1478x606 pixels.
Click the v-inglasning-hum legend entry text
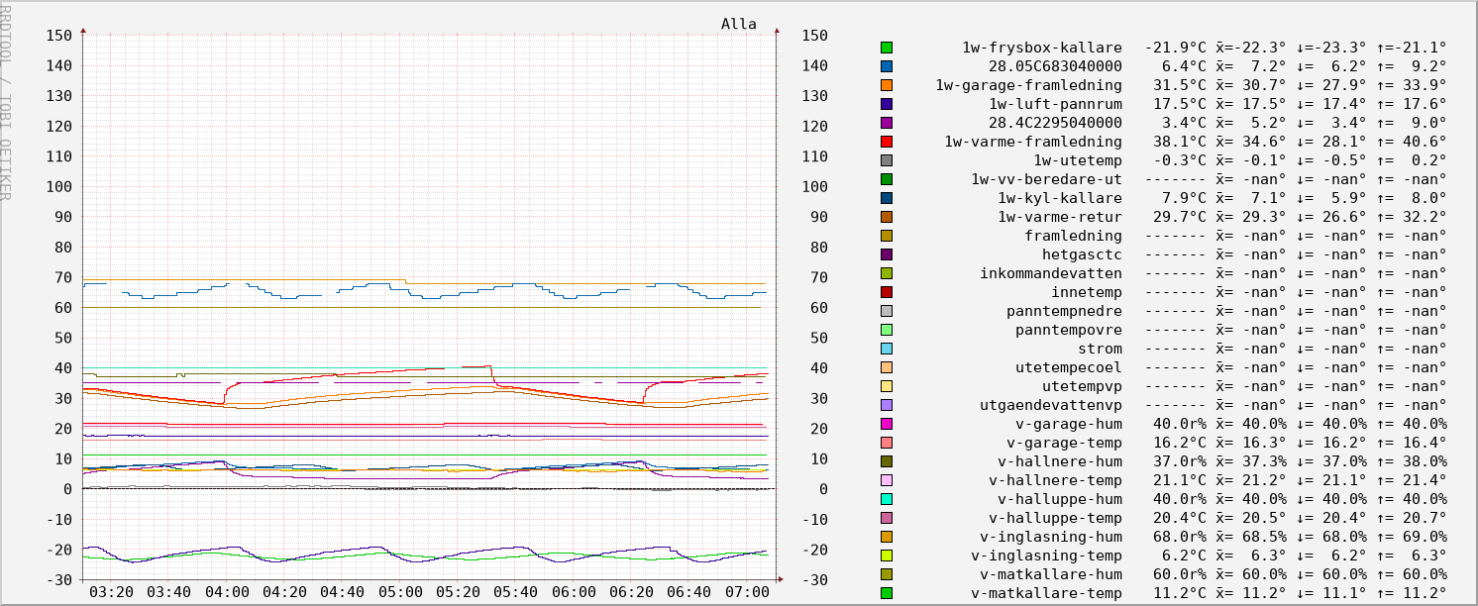pyautogui.click(x=1046, y=537)
